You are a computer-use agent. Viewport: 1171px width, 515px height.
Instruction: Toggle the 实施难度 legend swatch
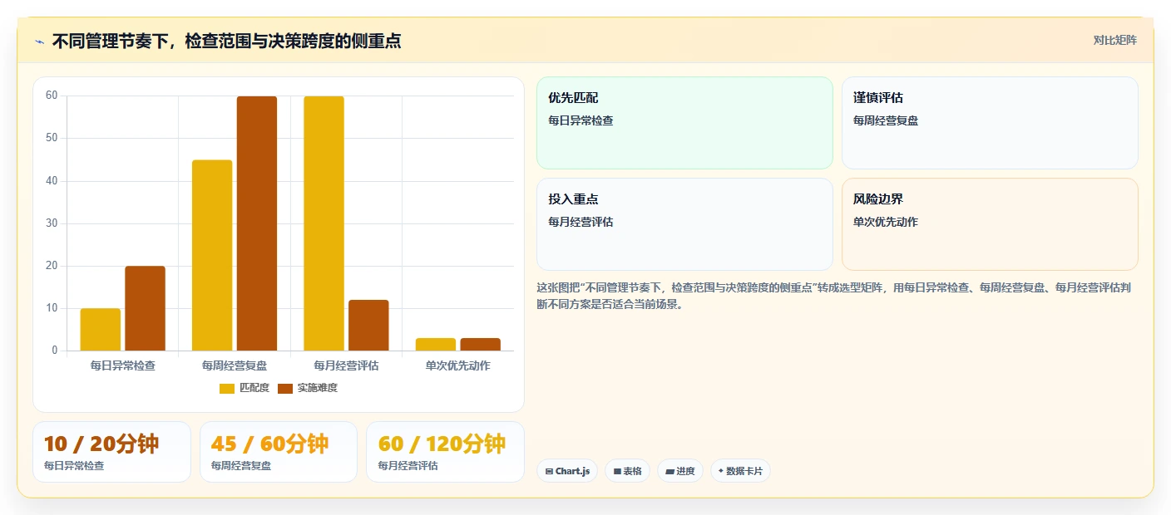[285, 388]
